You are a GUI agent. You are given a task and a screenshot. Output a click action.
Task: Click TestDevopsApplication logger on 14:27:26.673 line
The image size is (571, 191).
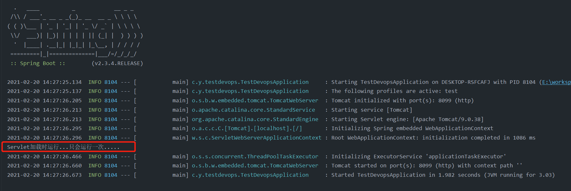pyautogui.click(x=250, y=175)
